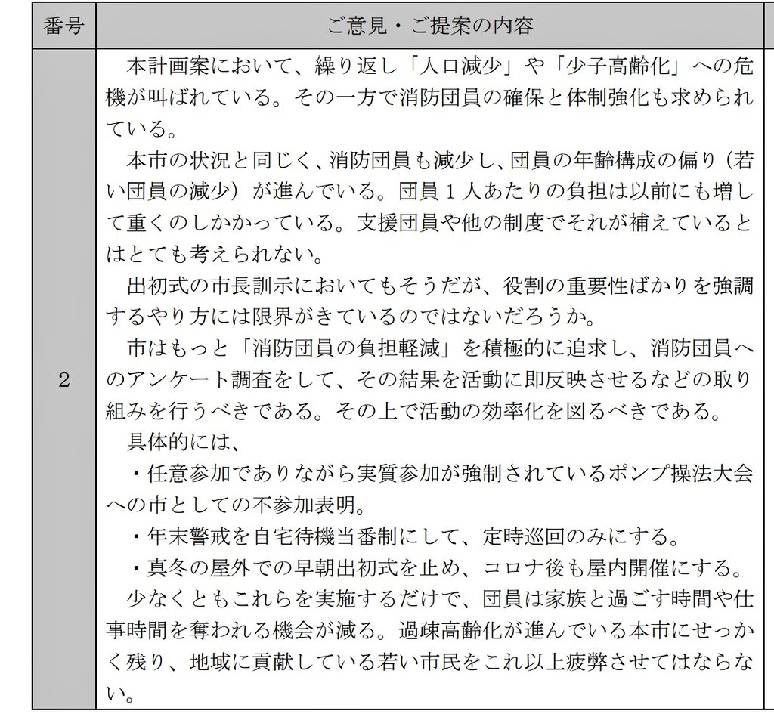Viewport: 774px width, 720px height.
Task: Click the line starting く残り、地域に貢献している
Action: 429,663
